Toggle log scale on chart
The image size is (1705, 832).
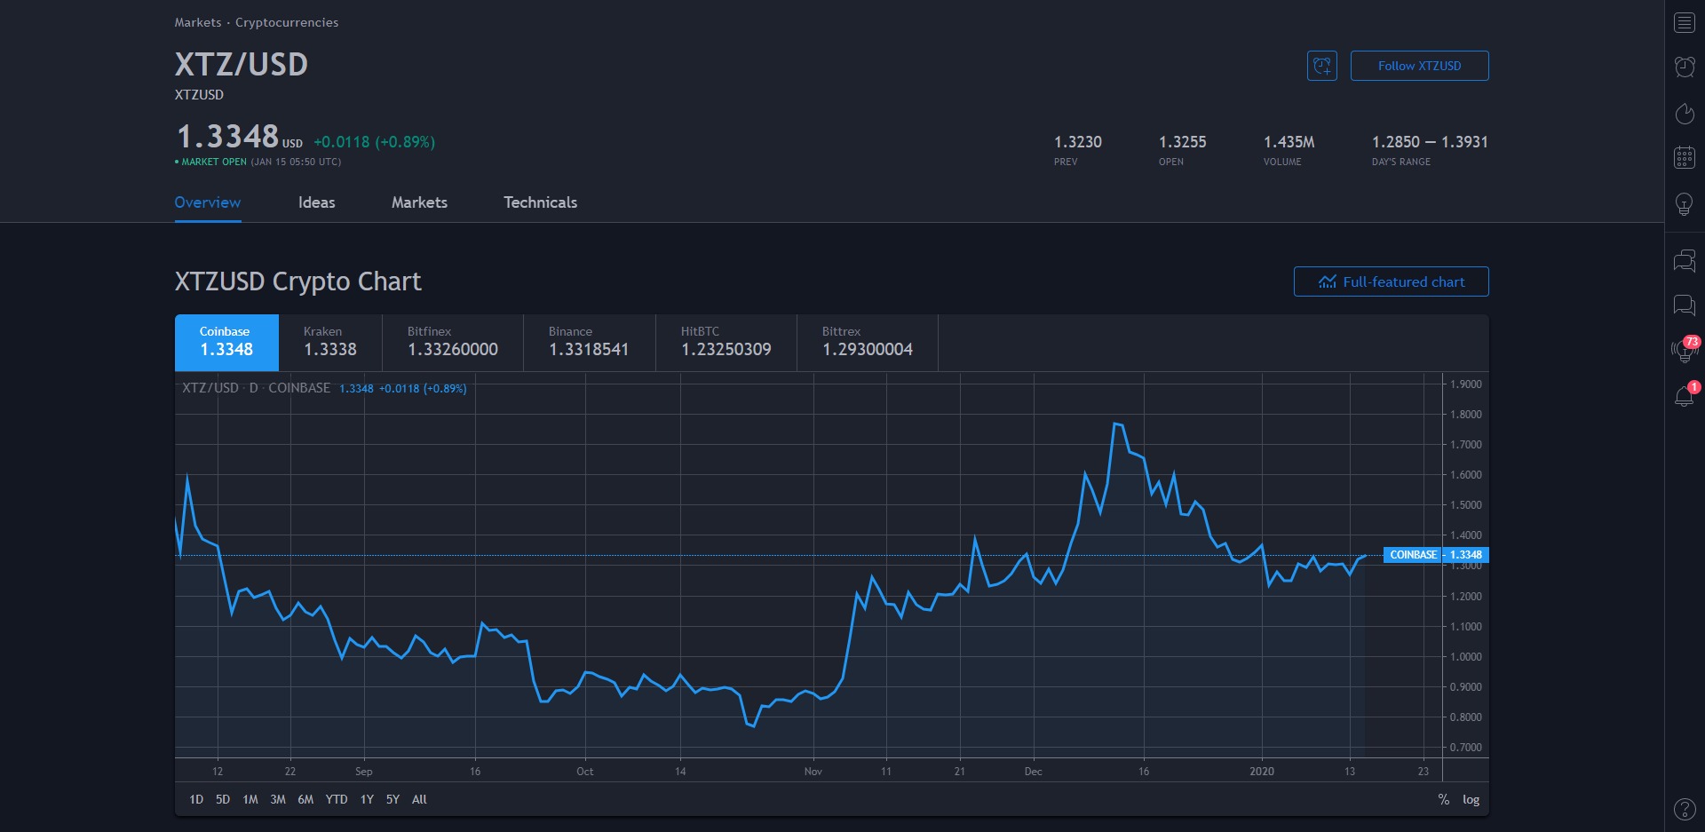coord(1471,799)
